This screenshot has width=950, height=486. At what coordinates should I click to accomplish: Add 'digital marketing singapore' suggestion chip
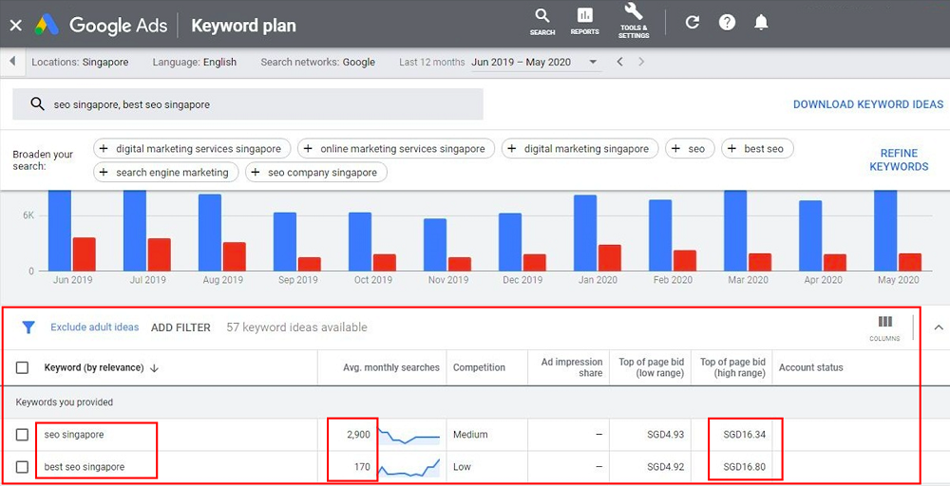[579, 149]
